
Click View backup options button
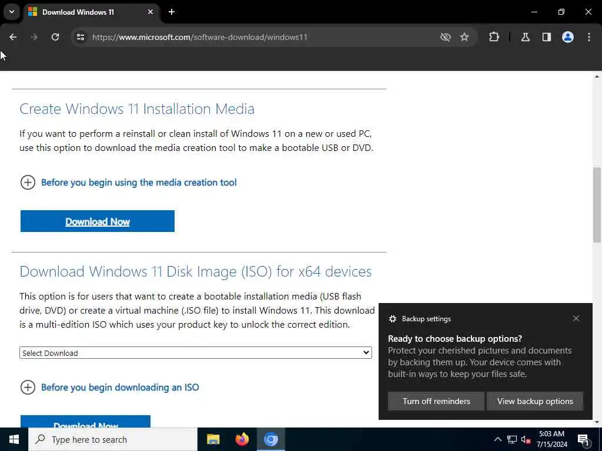[x=535, y=401]
